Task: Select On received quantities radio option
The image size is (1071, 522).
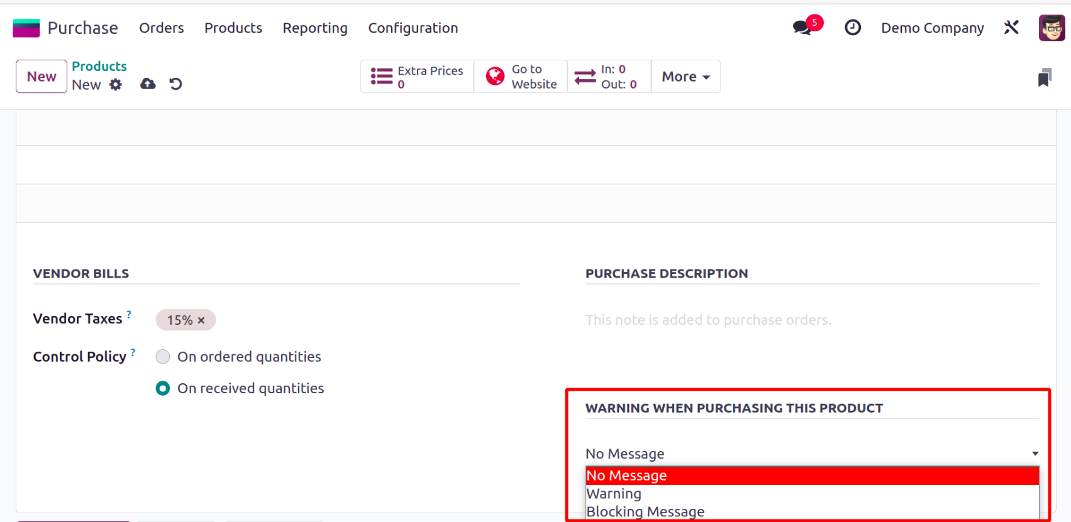Action: pyautogui.click(x=163, y=389)
